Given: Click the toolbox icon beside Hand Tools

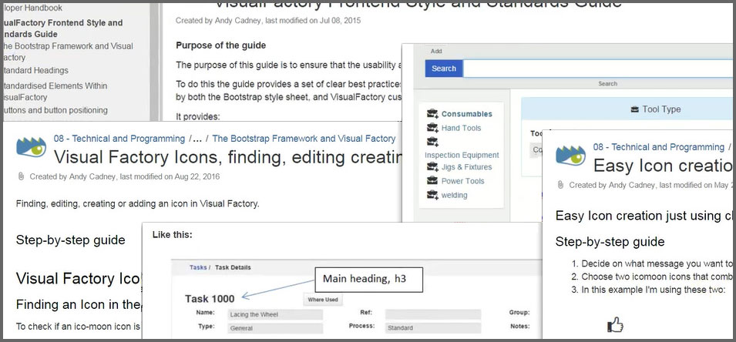Looking at the screenshot, I should click(x=432, y=128).
